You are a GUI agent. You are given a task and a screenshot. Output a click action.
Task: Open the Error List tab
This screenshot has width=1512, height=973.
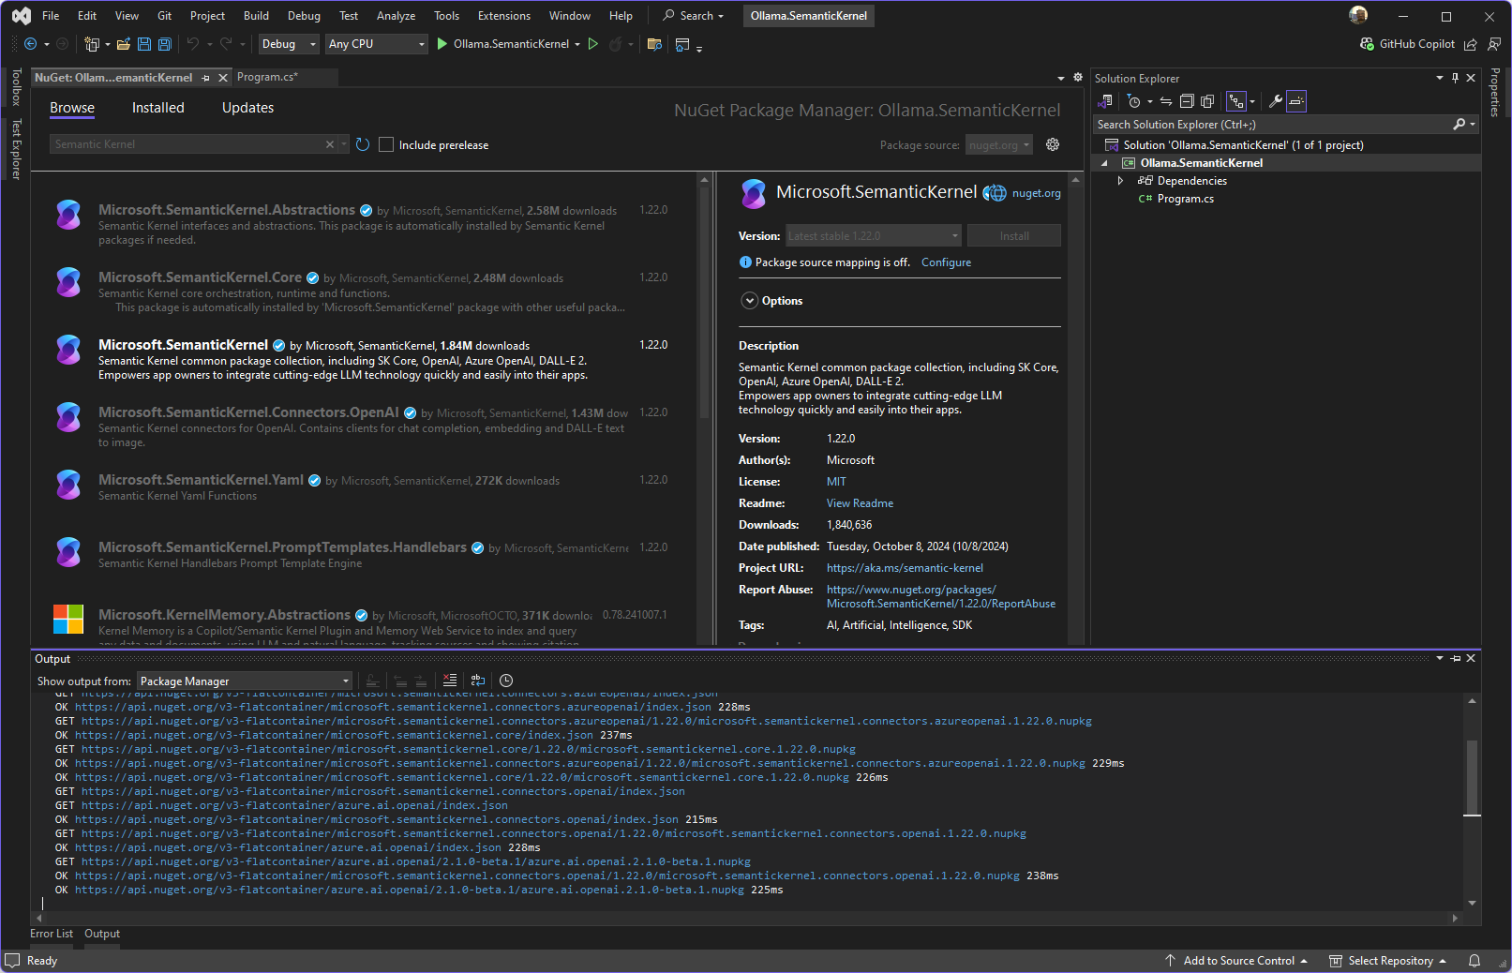click(x=52, y=934)
